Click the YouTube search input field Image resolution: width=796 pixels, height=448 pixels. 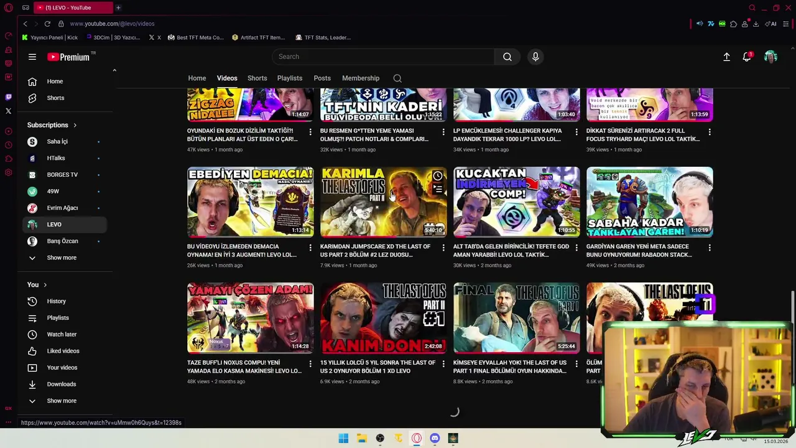[x=383, y=57]
